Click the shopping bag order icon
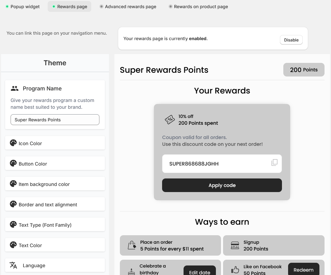The image size is (331, 275). pyautogui.click(x=132, y=245)
